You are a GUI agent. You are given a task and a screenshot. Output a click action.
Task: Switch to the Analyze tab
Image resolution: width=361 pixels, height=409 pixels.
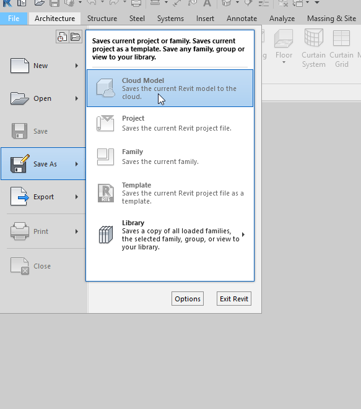pos(282,19)
